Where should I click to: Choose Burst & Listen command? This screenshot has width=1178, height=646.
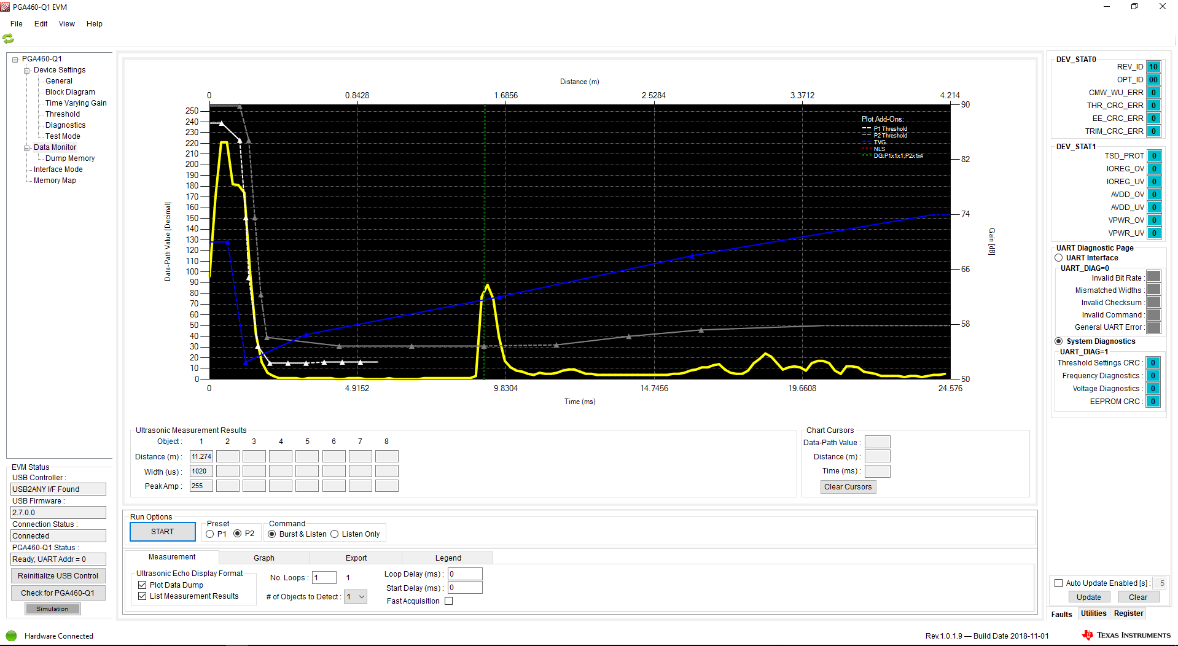[271, 534]
